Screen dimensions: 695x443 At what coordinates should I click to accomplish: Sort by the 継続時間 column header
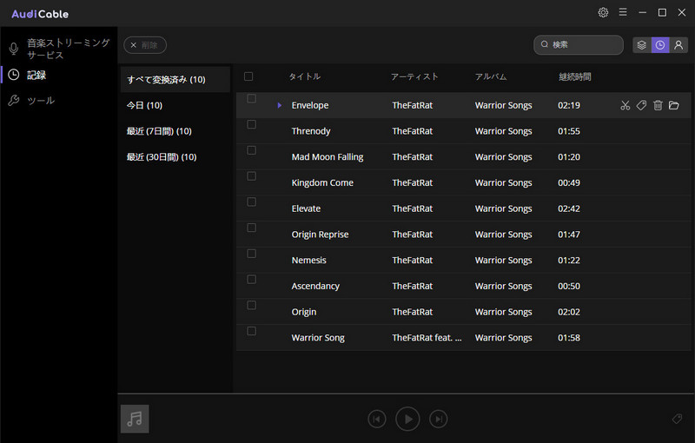click(x=574, y=76)
